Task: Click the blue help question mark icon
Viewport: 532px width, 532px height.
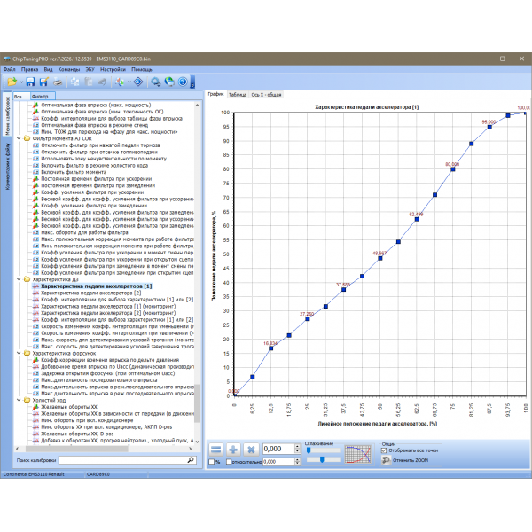Action: click(183, 82)
